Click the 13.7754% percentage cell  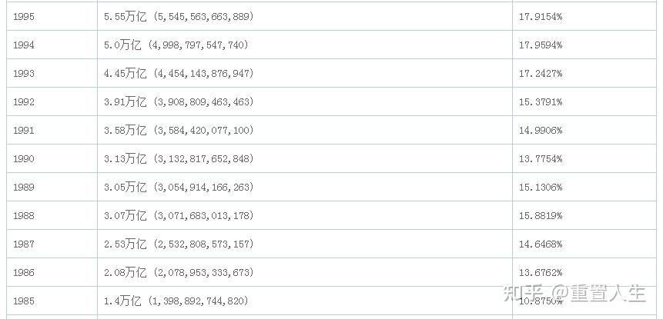541,158
